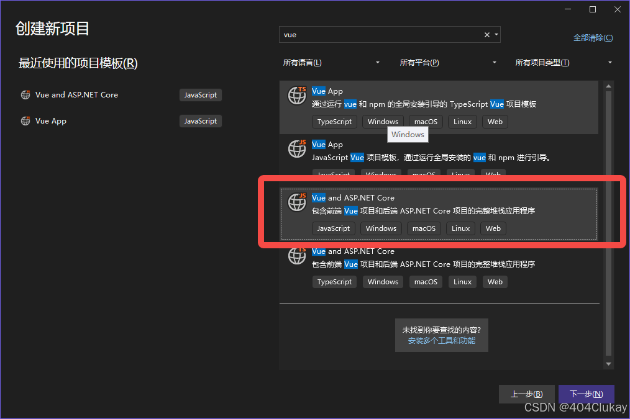Click the description of the JavaScript Vue App template

(x=431, y=158)
